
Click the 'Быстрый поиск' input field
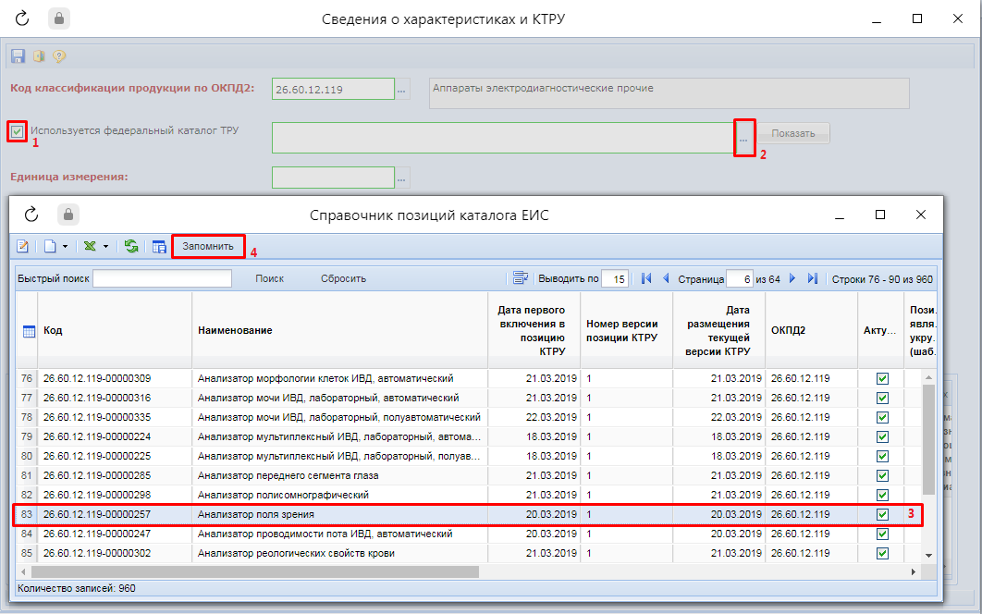click(x=162, y=278)
